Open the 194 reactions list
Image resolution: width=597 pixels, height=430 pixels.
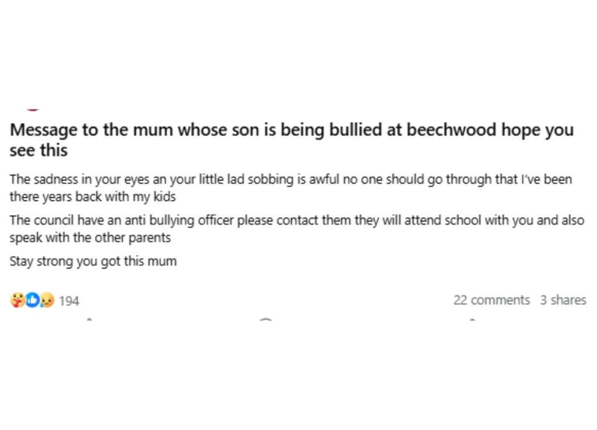[x=69, y=301]
